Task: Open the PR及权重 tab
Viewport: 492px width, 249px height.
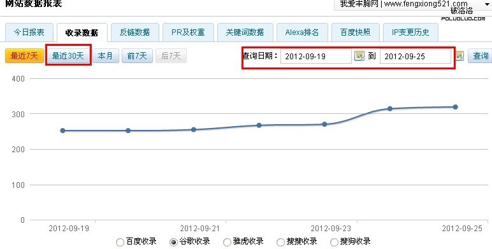Action: tap(188, 32)
